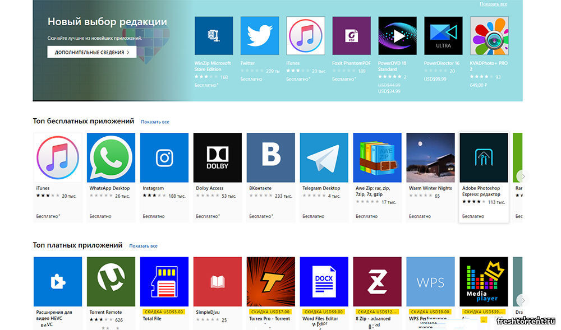Click Показать все at top right banner

(493, 4)
